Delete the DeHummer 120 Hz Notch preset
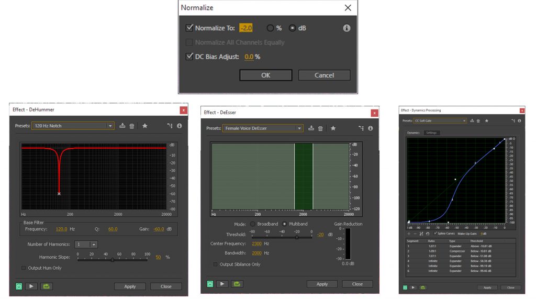 coord(132,126)
